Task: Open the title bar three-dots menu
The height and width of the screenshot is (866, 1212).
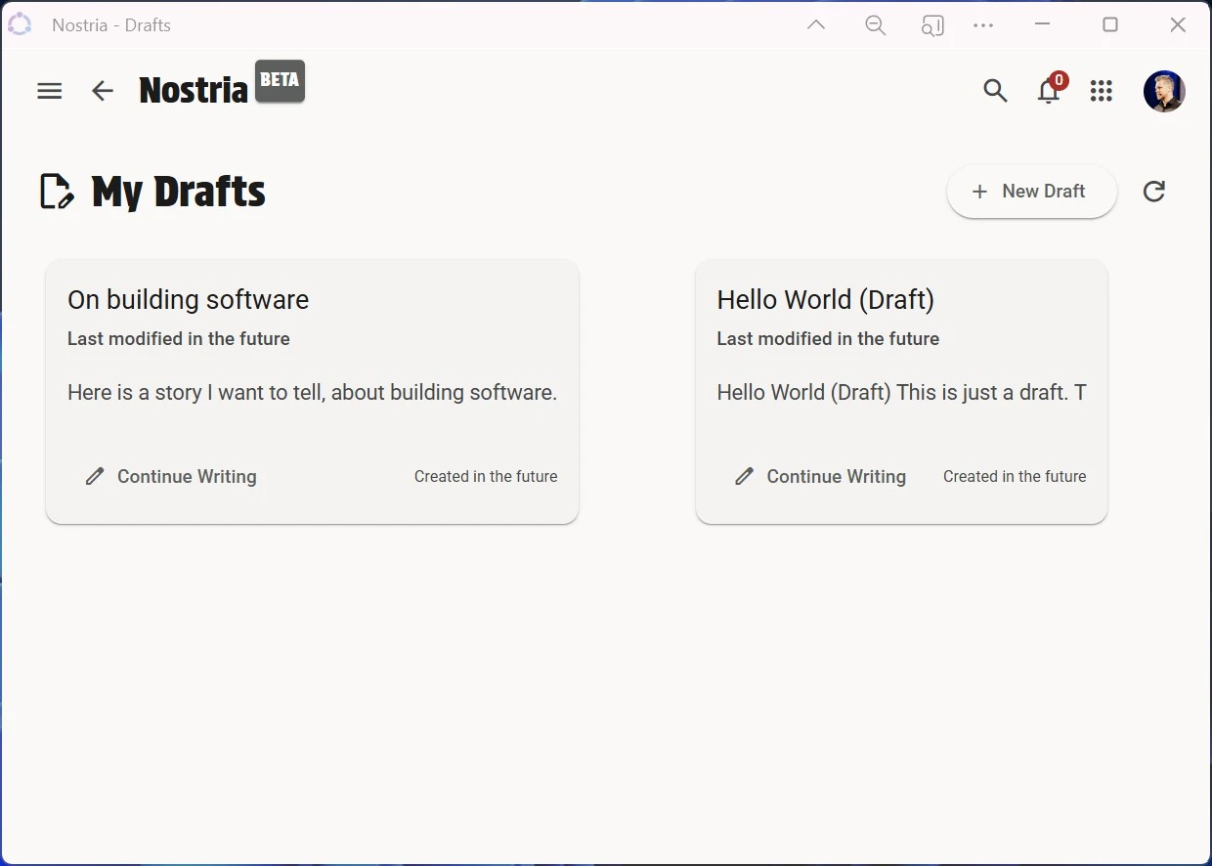Action: click(983, 25)
